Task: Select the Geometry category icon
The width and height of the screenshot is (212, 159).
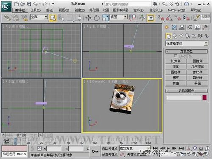Action: pos(168,36)
